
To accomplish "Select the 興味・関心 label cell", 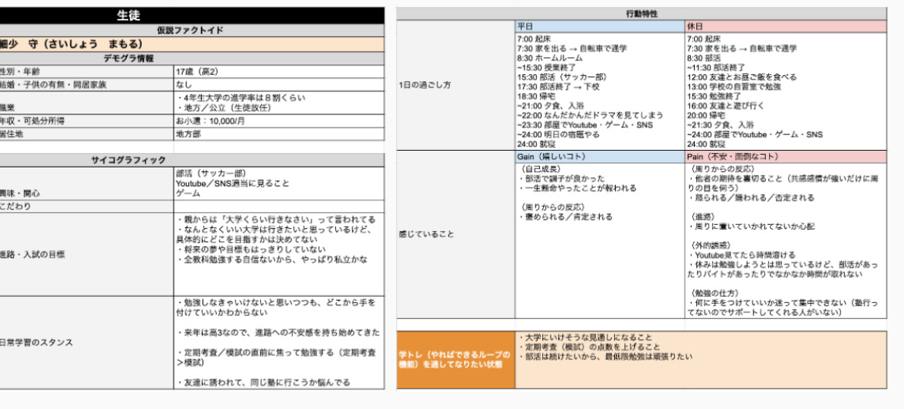I will 86,184.
